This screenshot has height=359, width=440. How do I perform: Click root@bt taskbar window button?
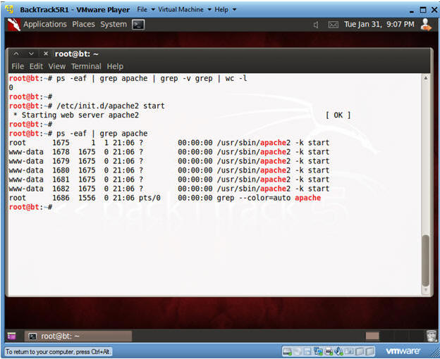pos(78,336)
